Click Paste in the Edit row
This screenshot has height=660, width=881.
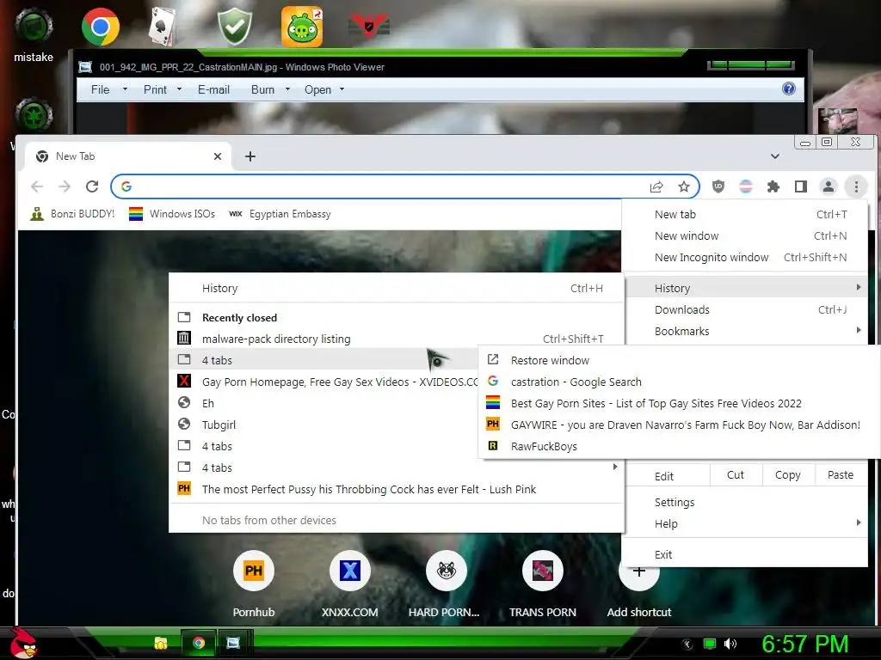click(840, 474)
